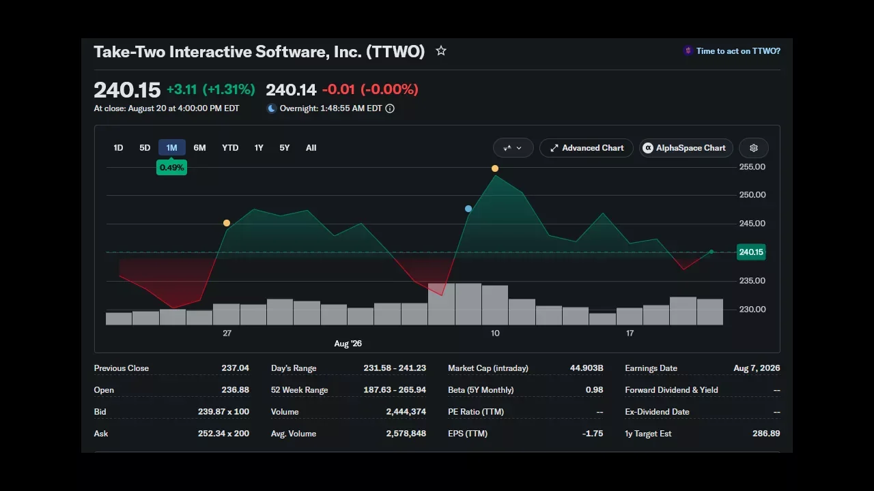Click the 1y Target Est "286.89"
874x491 pixels.
766,434
